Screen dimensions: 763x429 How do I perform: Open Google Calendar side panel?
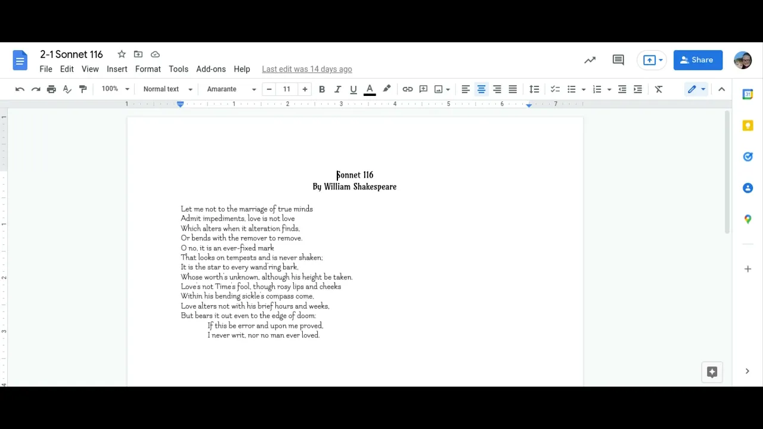tap(748, 94)
